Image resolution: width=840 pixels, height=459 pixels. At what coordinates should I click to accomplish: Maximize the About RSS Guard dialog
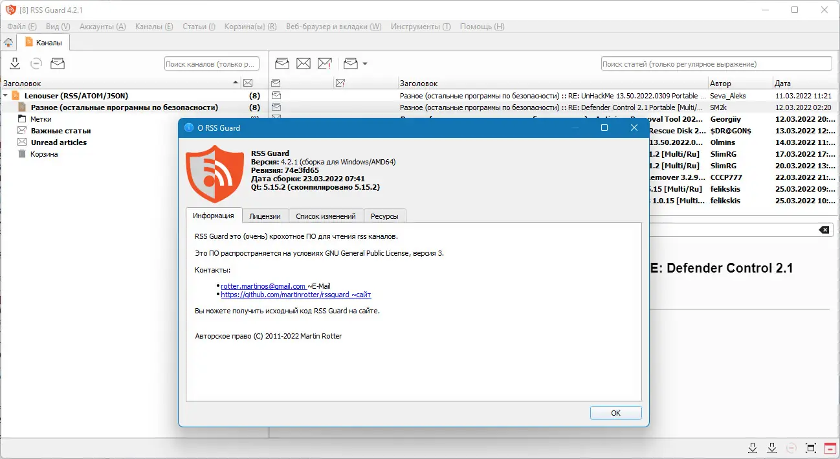tap(604, 128)
